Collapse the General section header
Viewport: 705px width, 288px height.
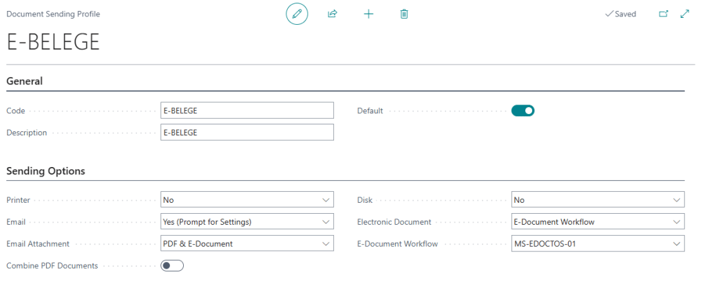point(25,81)
